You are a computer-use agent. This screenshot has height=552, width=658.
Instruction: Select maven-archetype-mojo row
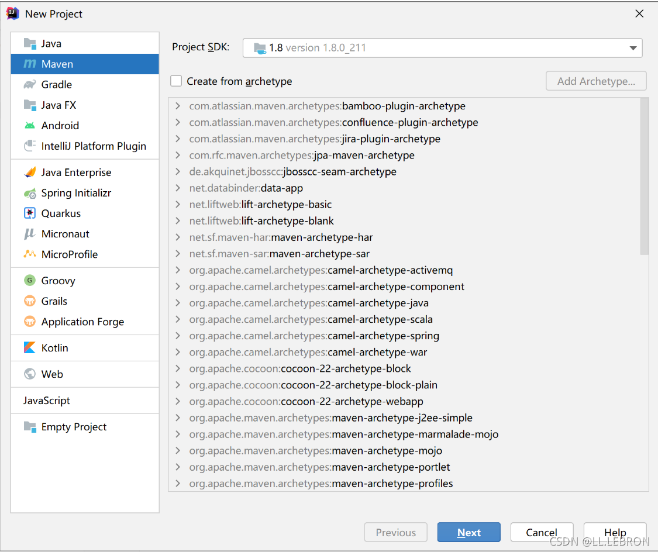point(404,450)
